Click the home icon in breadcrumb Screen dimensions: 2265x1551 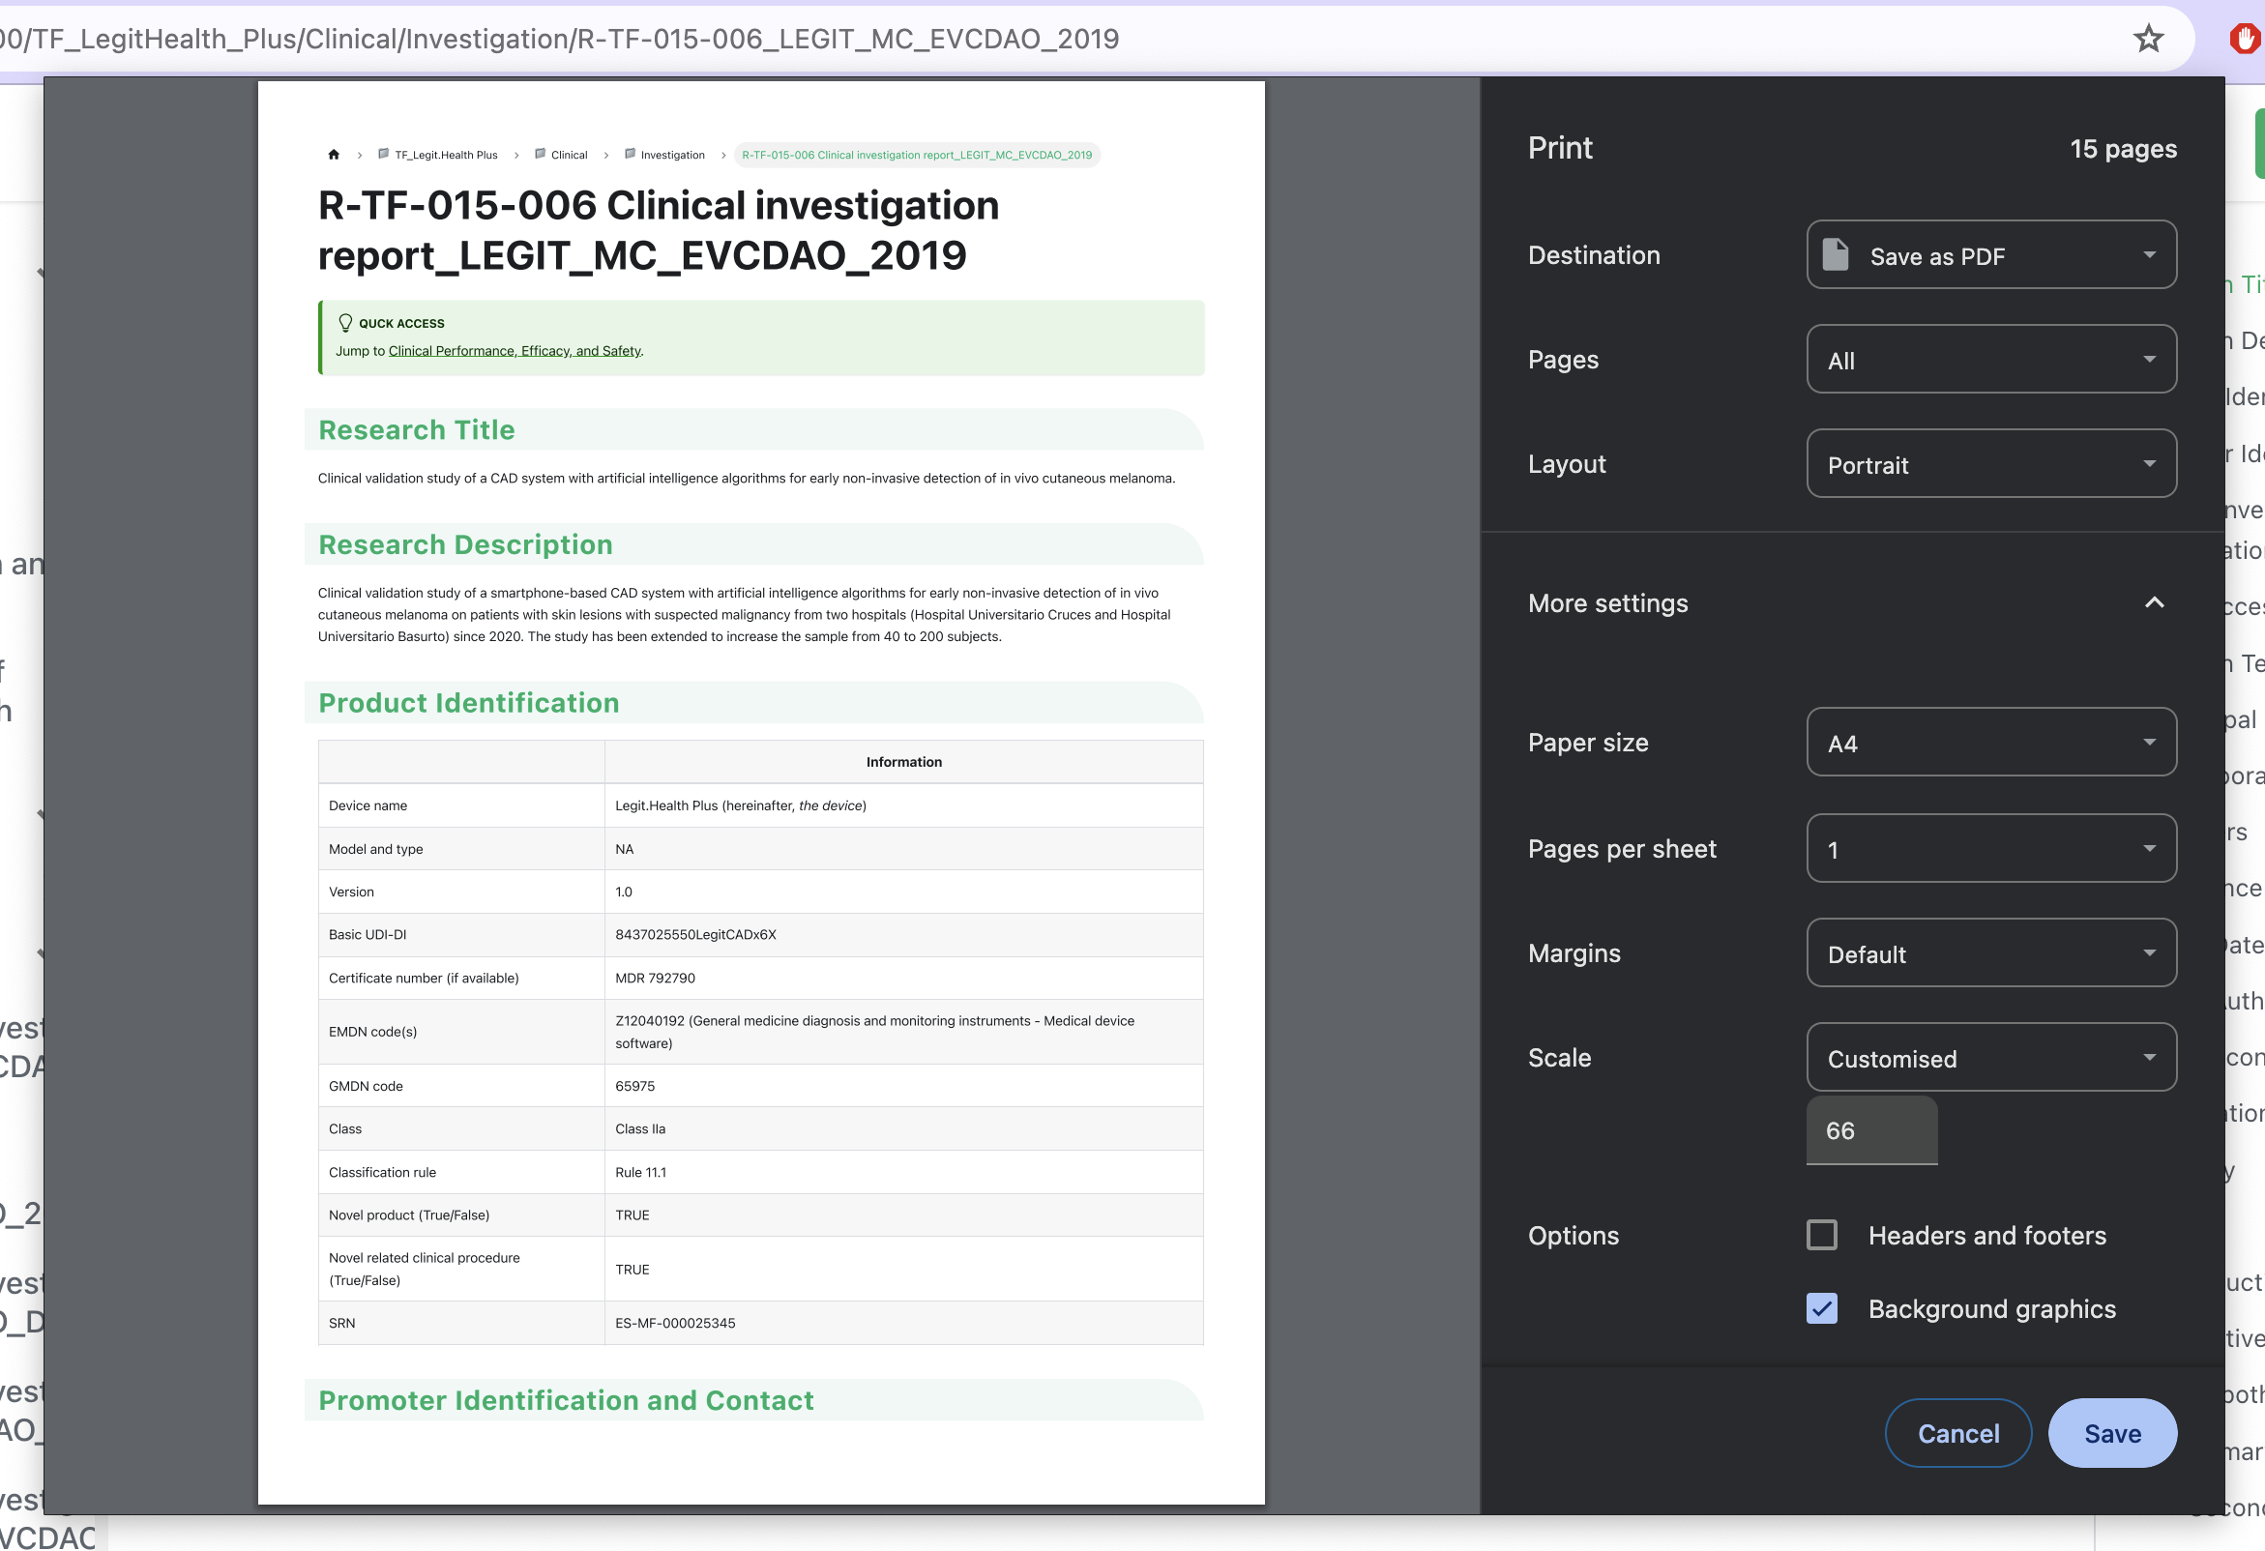[334, 154]
